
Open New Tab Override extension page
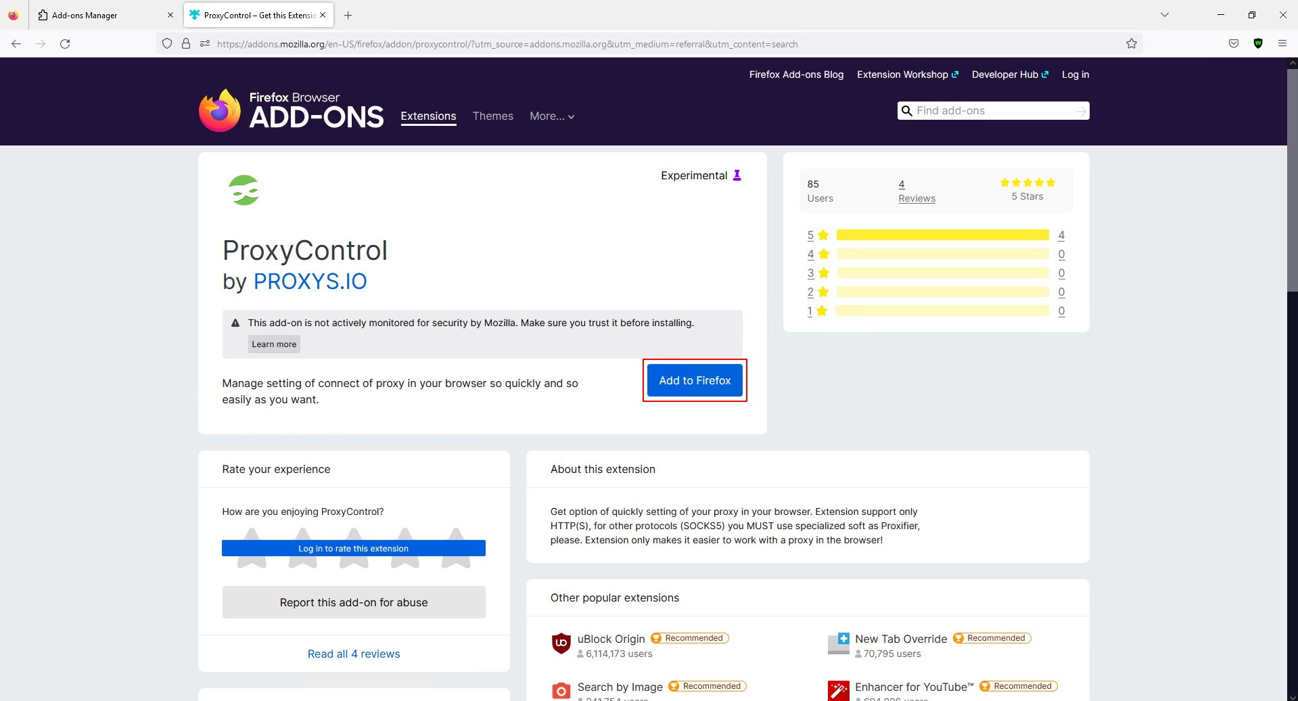pos(901,639)
